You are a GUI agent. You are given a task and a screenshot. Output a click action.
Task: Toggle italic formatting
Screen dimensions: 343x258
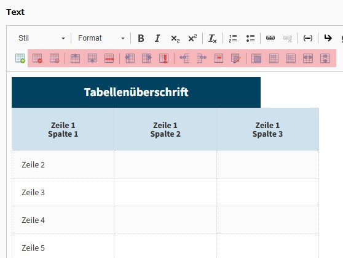click(157, 38)
